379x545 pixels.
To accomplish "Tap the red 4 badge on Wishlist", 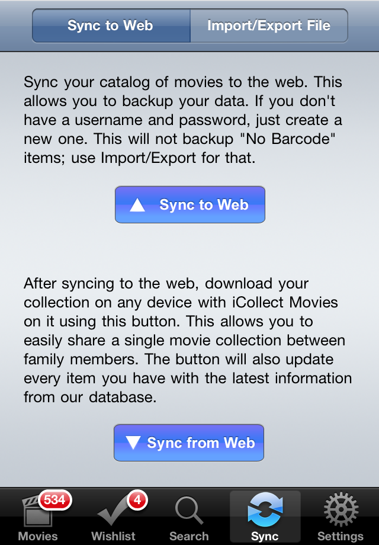I will pyautogui.click(x=137, y=500).
